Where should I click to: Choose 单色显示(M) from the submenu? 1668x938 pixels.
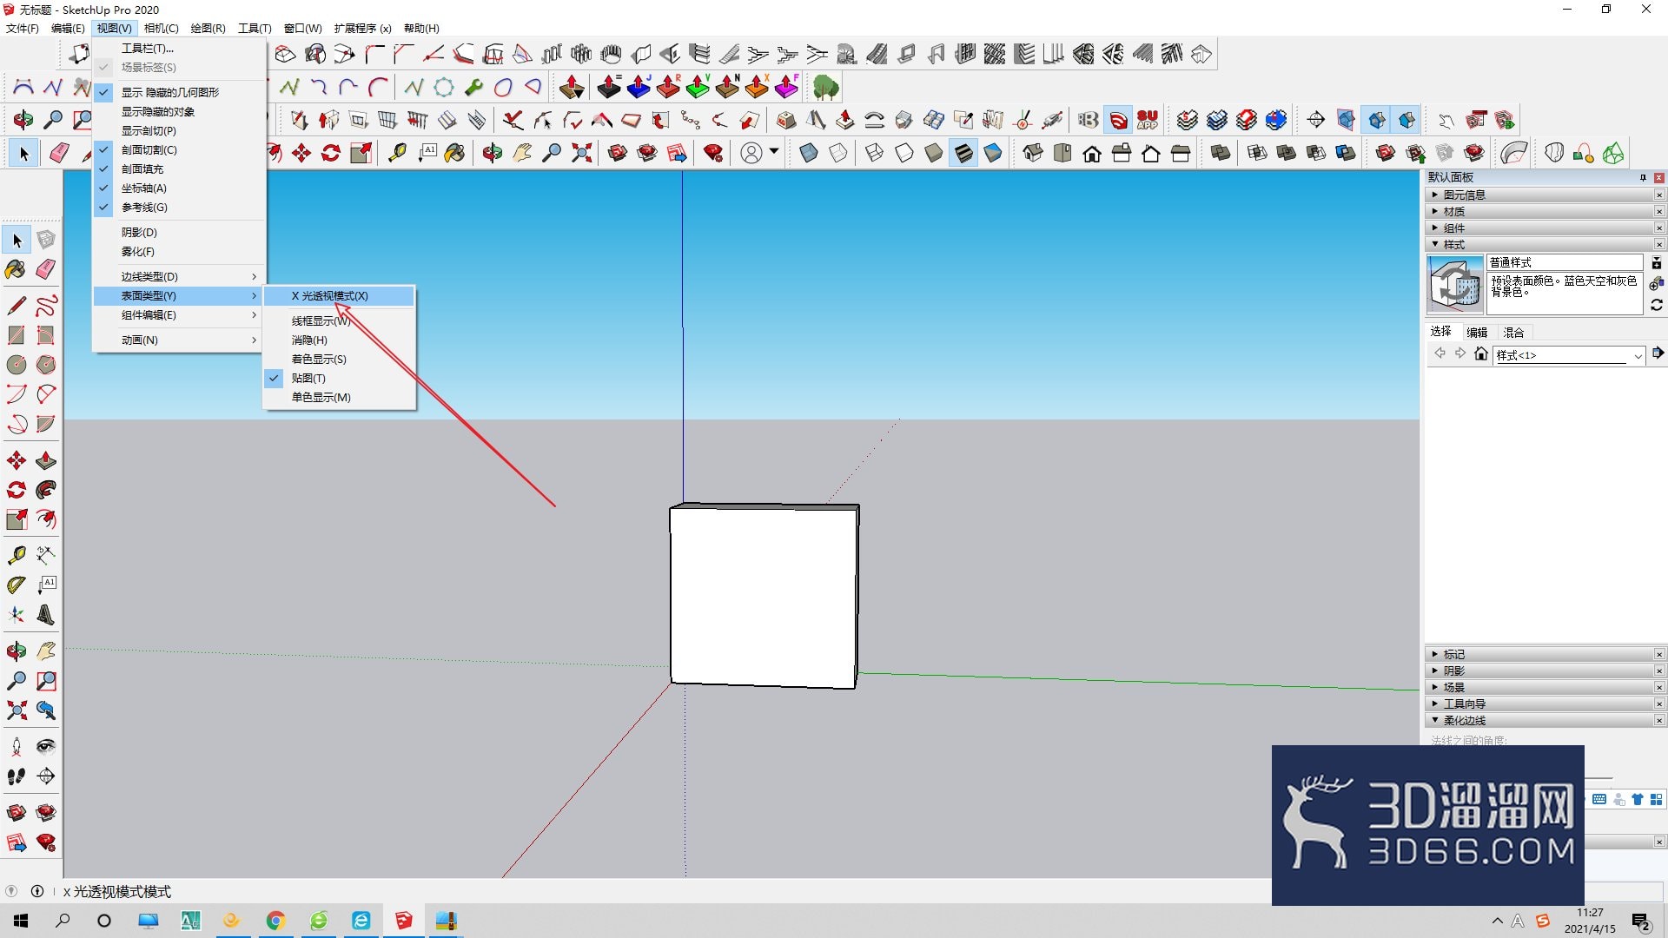[339, 398]
